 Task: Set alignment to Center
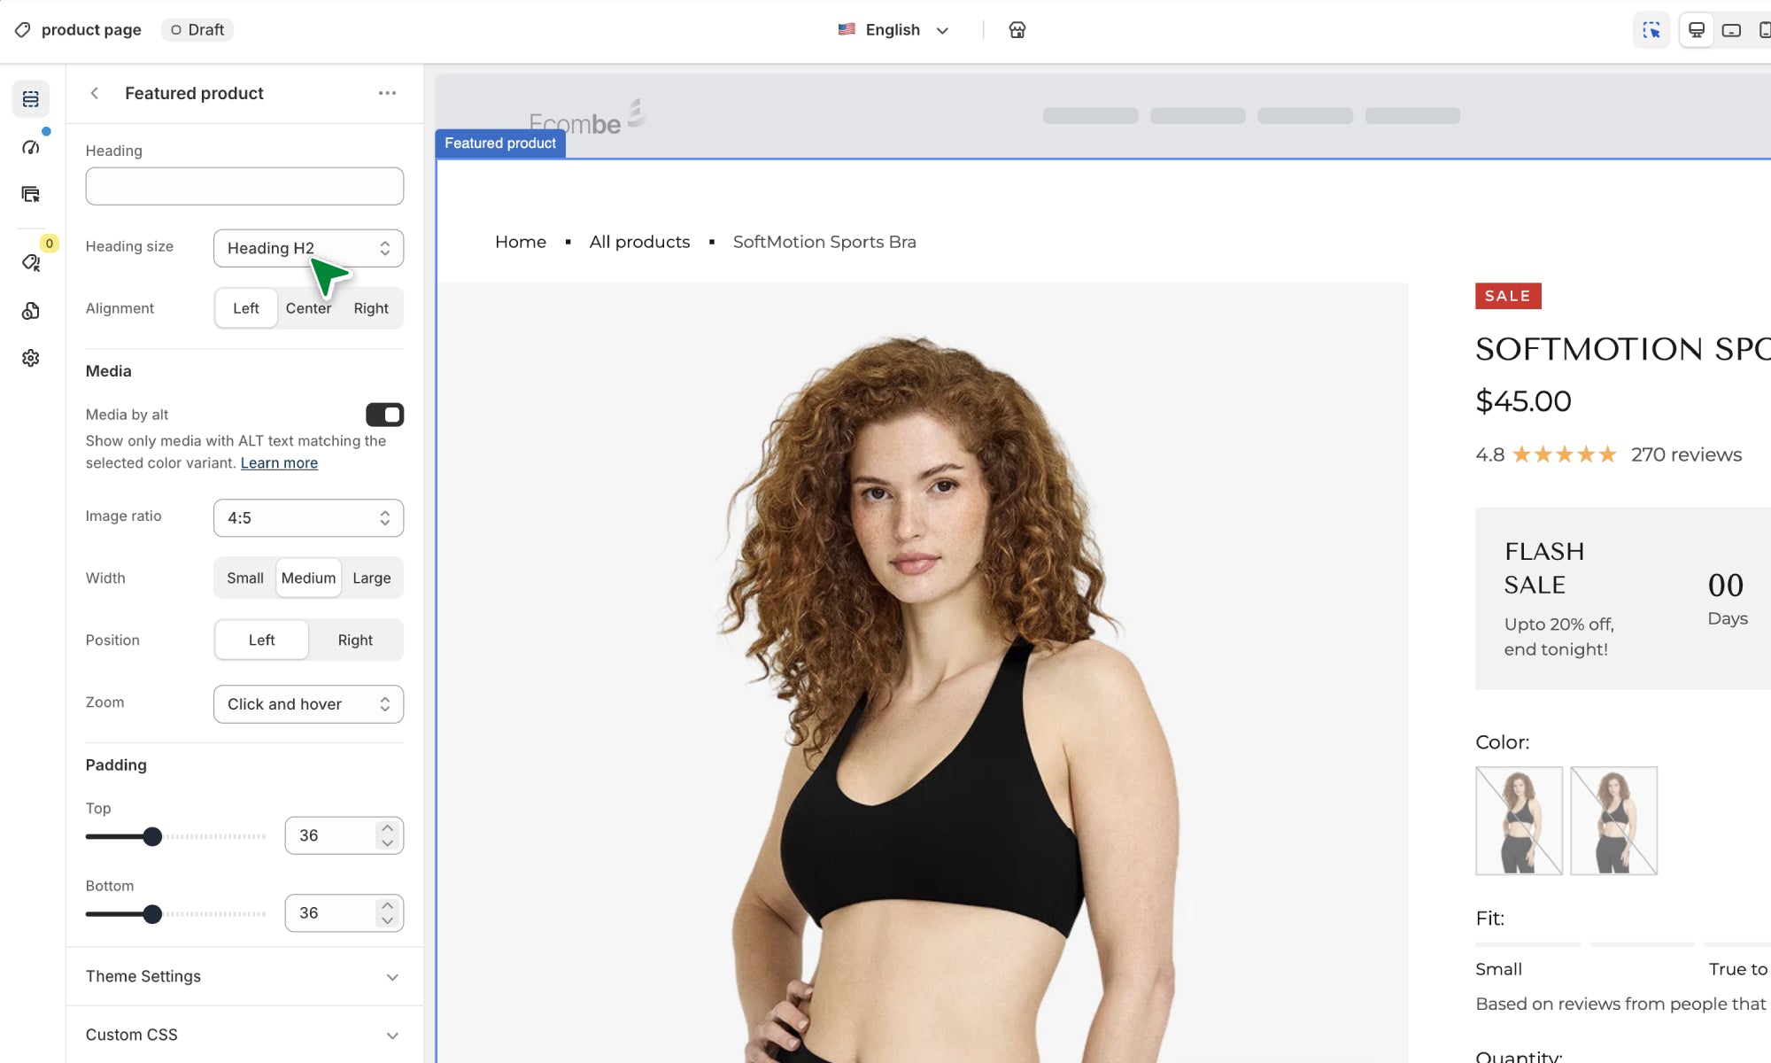307,308
